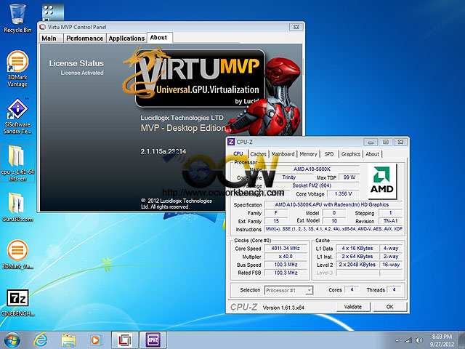Click the Rated FSB value 100.3 MHz
Viewport: 465px width, 349px height.
(x=286, y=273)
